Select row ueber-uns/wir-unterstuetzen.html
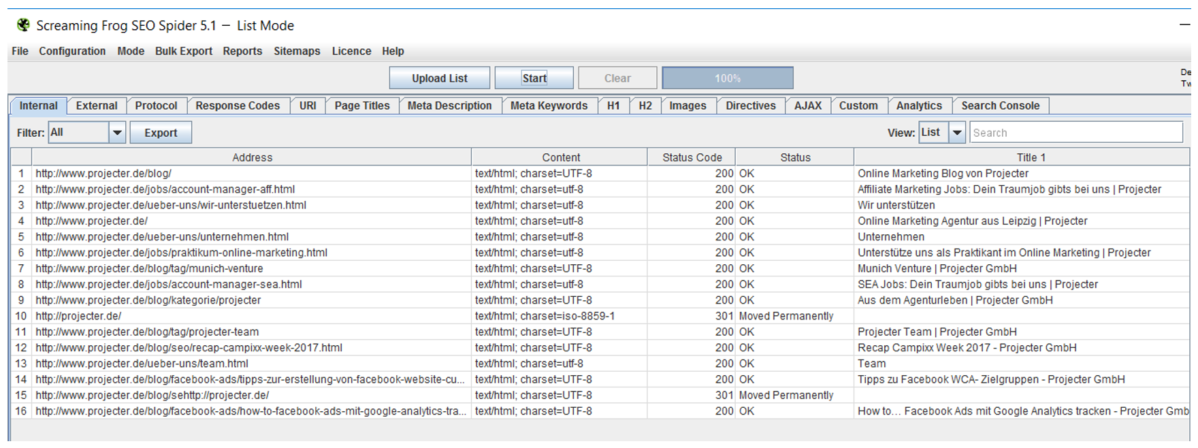The height and width of the screenshot is (448, 1198). 600,205
